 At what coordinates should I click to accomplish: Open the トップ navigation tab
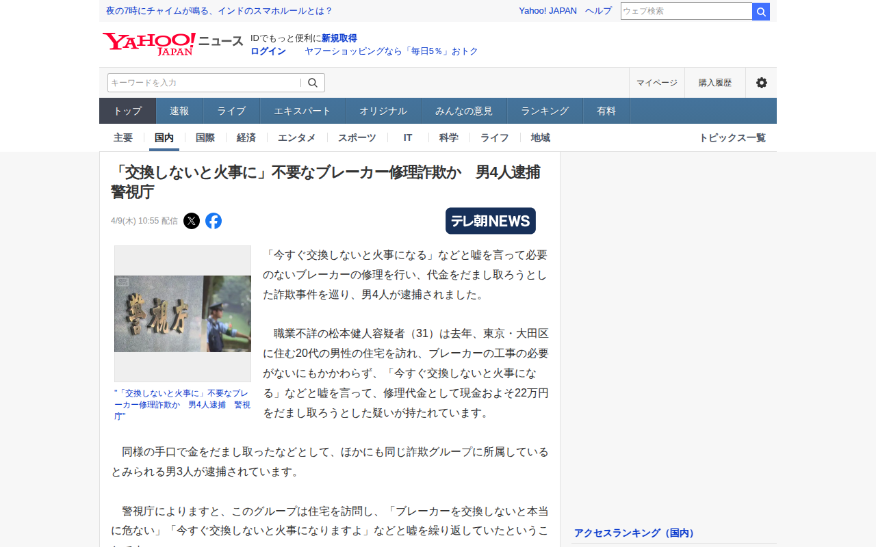(x=128, y=111)
